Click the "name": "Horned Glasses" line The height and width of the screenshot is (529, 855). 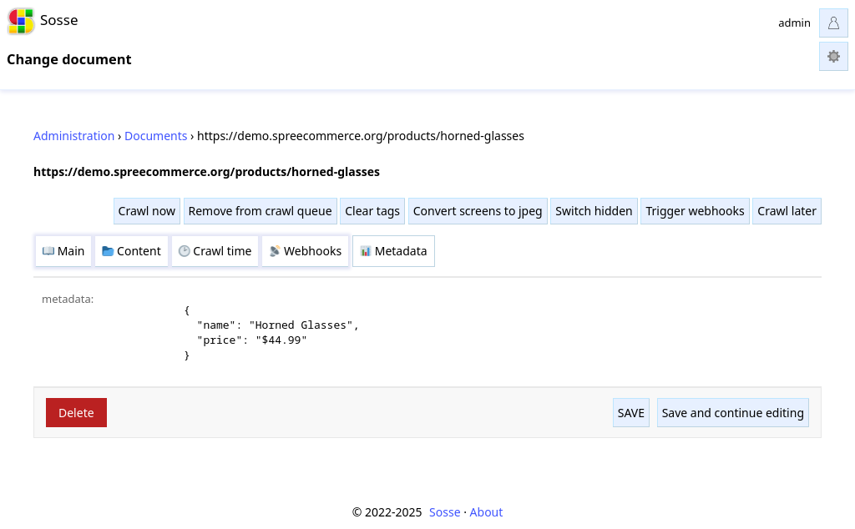tap(278, 325)
